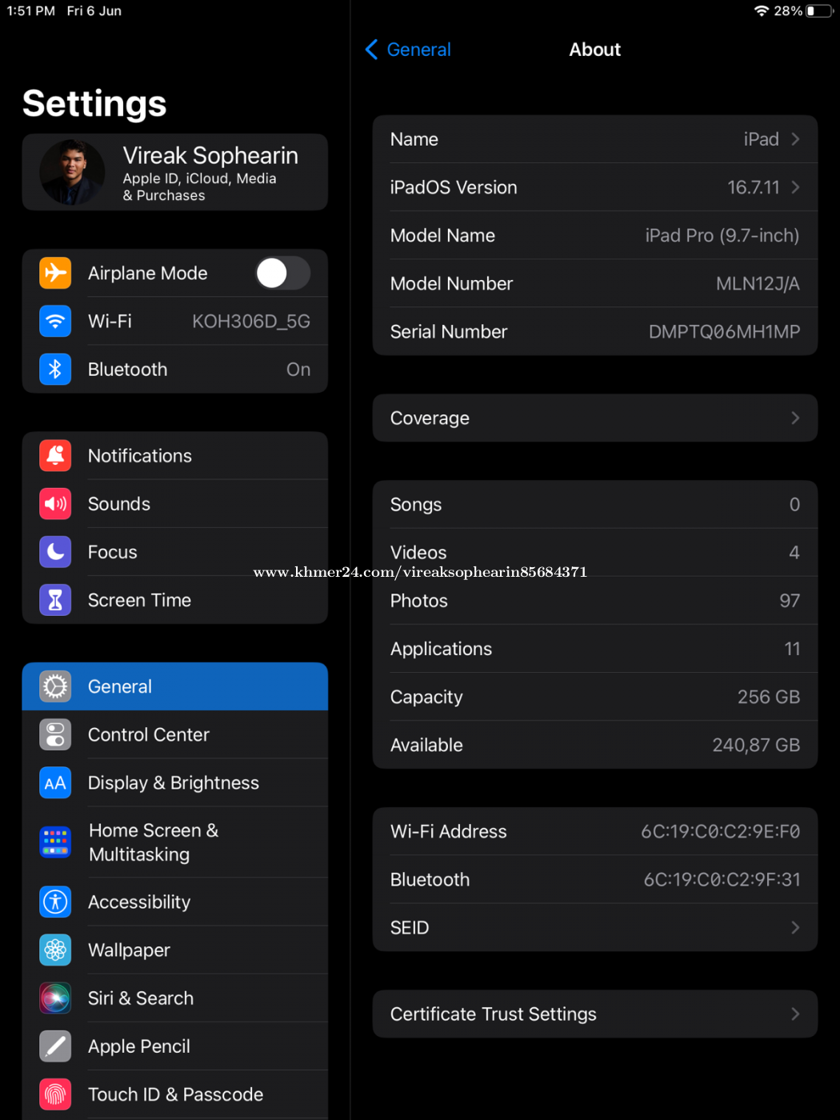Tap Model Name iPad Pro (9.7-inch)
840x1120 pixels.
(722, 235)
